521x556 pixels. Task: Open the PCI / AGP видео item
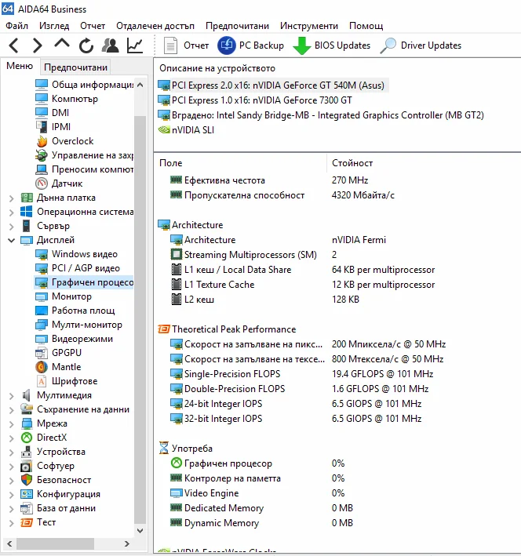tap(78, 268)
